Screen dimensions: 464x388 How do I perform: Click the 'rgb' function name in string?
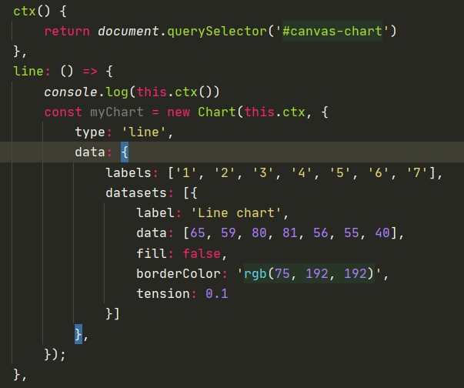pyautogui.click(x=255, y=274)
